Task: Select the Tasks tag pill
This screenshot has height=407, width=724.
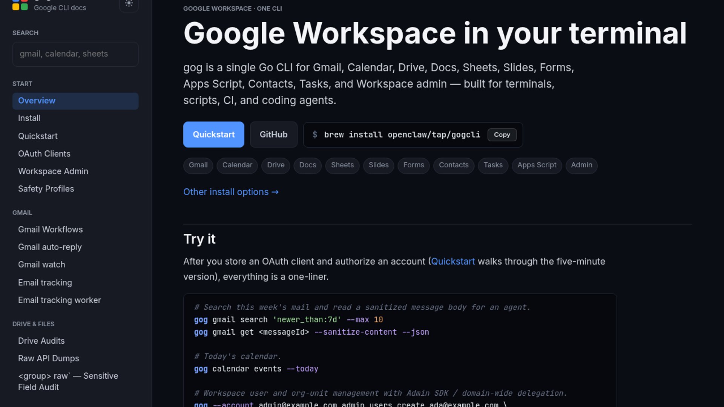Action: [493, 165]
